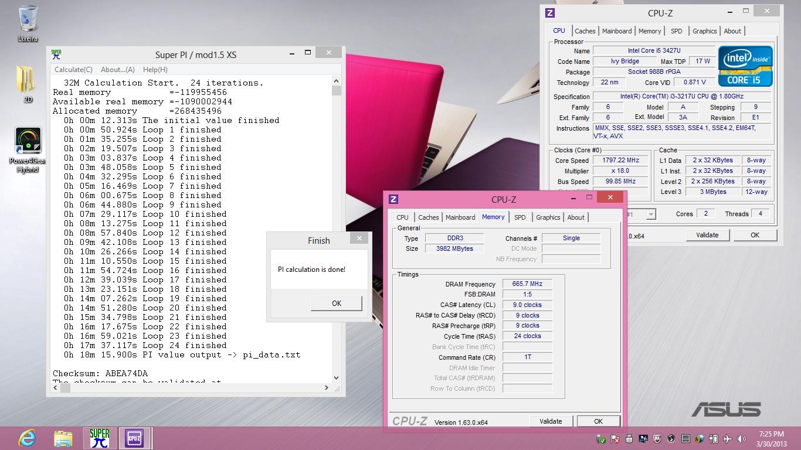Click OK in the back CPU-Z window
This screenshot has width=801, height=450.
click(x=755, y=235)
